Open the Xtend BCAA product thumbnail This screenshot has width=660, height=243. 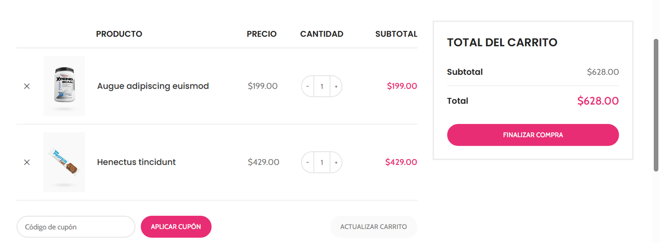64,86
